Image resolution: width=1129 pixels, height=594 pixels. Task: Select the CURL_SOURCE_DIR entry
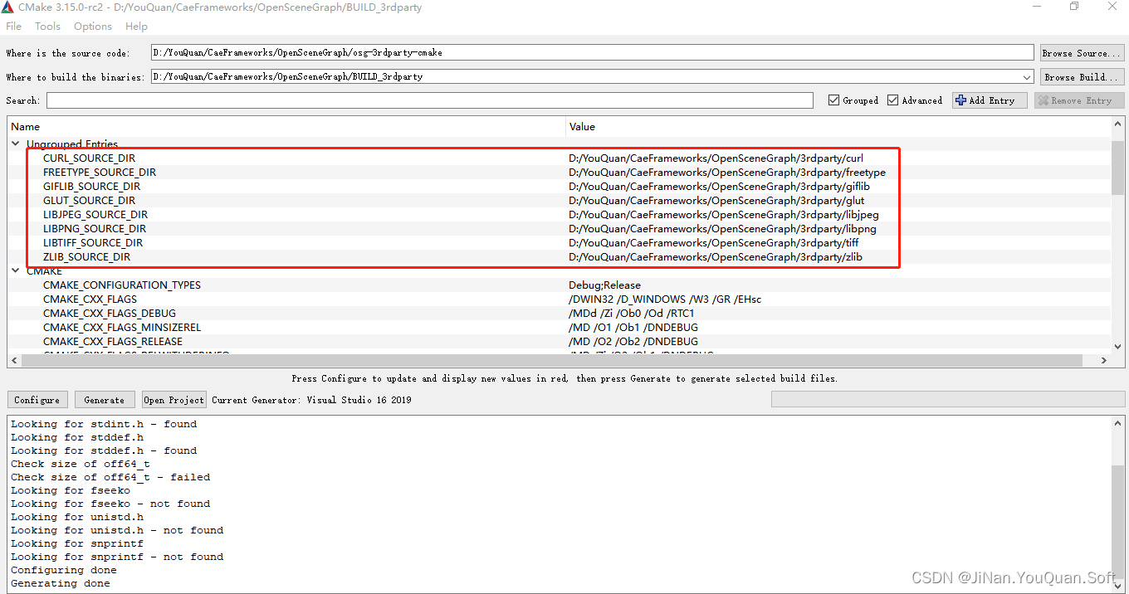click(89, 158)
